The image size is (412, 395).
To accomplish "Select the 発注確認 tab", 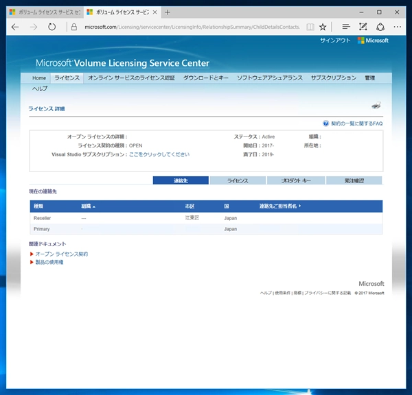I will pos(354,180).
